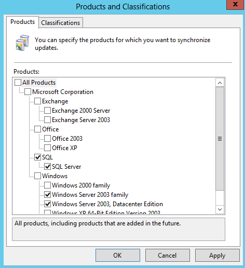
Task: Select the Exchange Server 2003 label
Action: 81,120
